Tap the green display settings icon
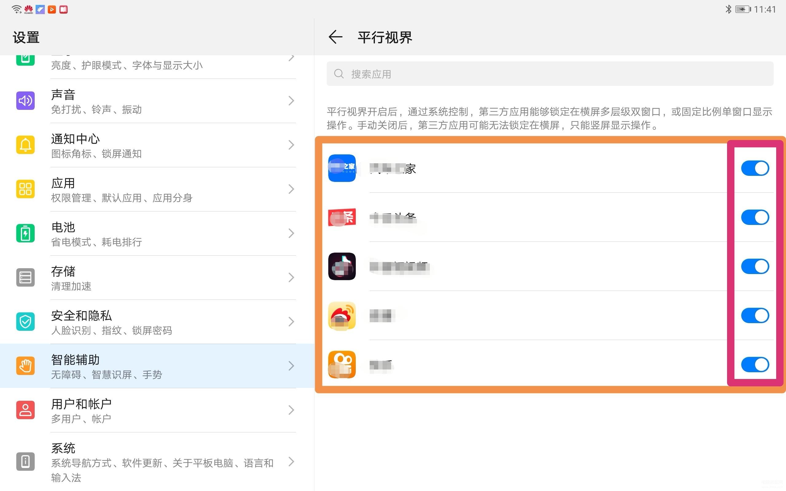This screenshot has width=786, height=491. pos(25,60)
